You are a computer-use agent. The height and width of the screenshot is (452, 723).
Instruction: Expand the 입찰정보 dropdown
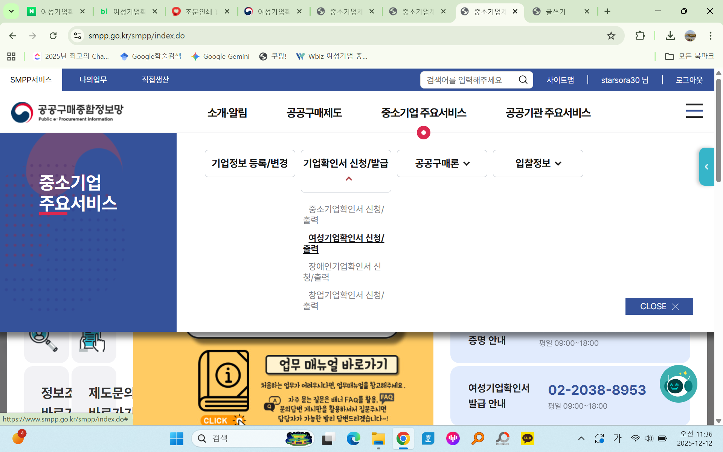538,163
